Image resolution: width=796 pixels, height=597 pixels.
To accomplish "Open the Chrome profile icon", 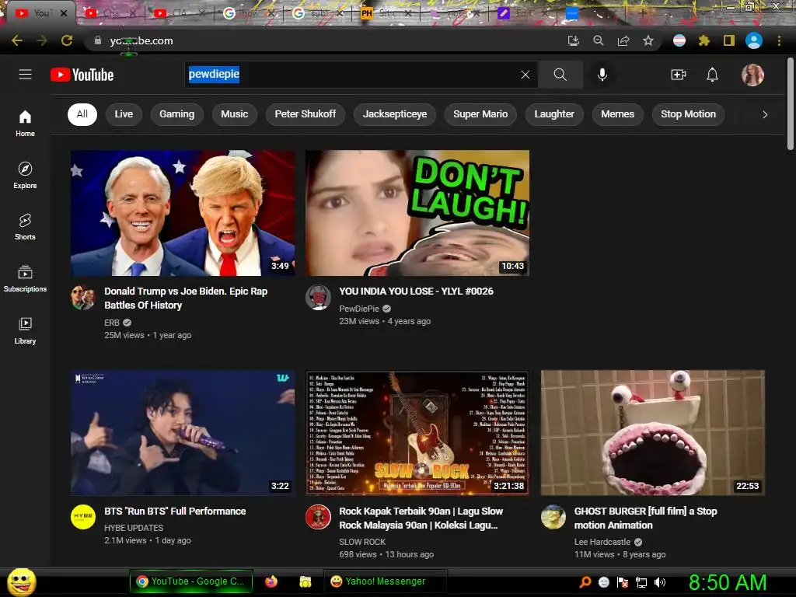I will click(754, 40).
